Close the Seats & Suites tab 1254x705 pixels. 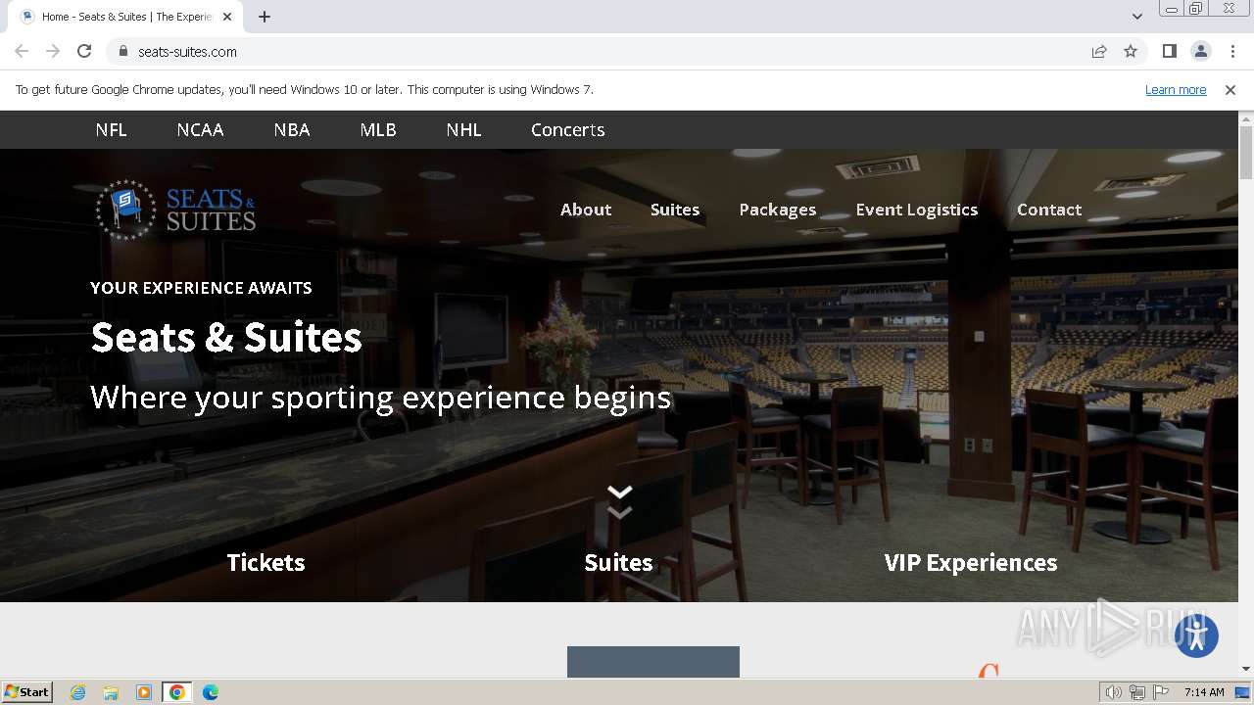pyautogui.click(x=227, y=17)
